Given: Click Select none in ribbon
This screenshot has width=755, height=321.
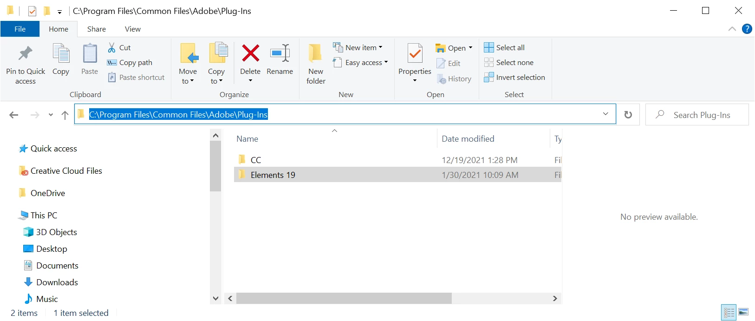Looking at the screenshot, I should coord(509,62).
